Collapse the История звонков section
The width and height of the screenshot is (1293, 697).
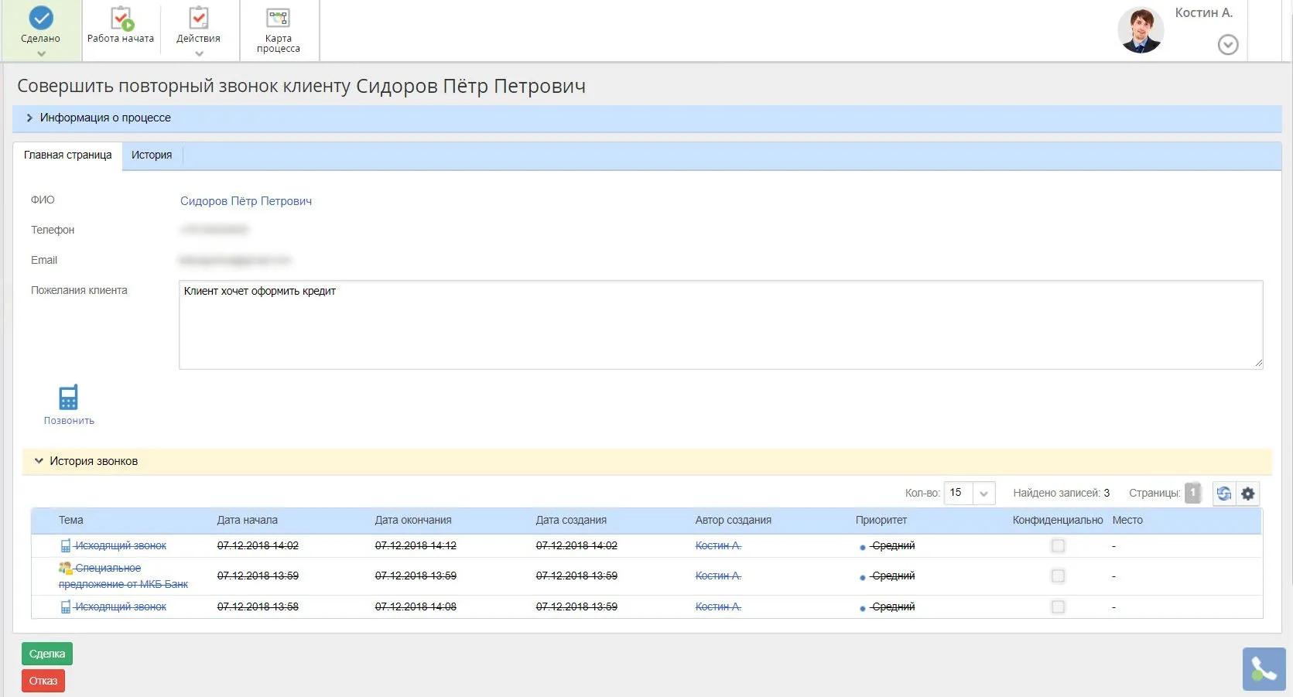pos(39,461)
